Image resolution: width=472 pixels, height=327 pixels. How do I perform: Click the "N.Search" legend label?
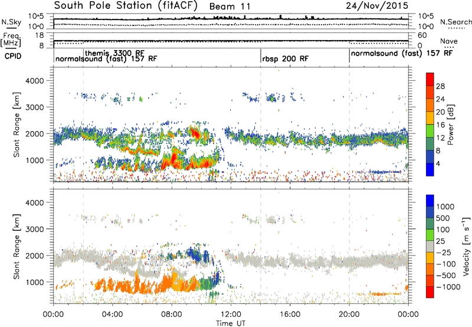(455, 22)
